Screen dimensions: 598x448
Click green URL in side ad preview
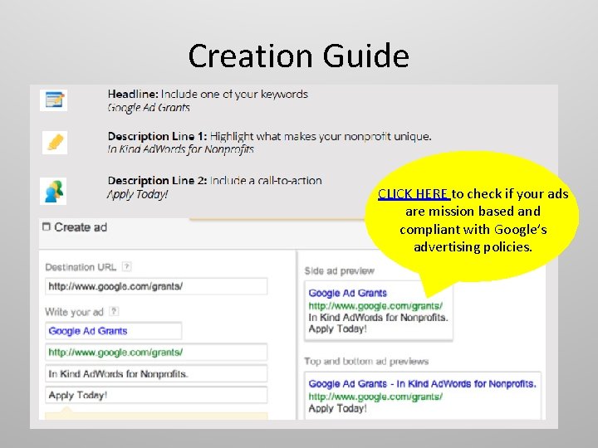[x=375, y=305]
